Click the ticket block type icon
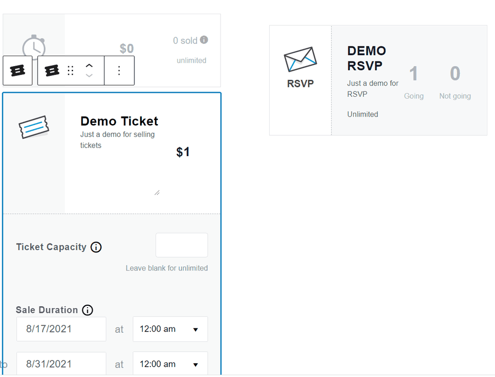The image size is (495, 377). (52, 71)
